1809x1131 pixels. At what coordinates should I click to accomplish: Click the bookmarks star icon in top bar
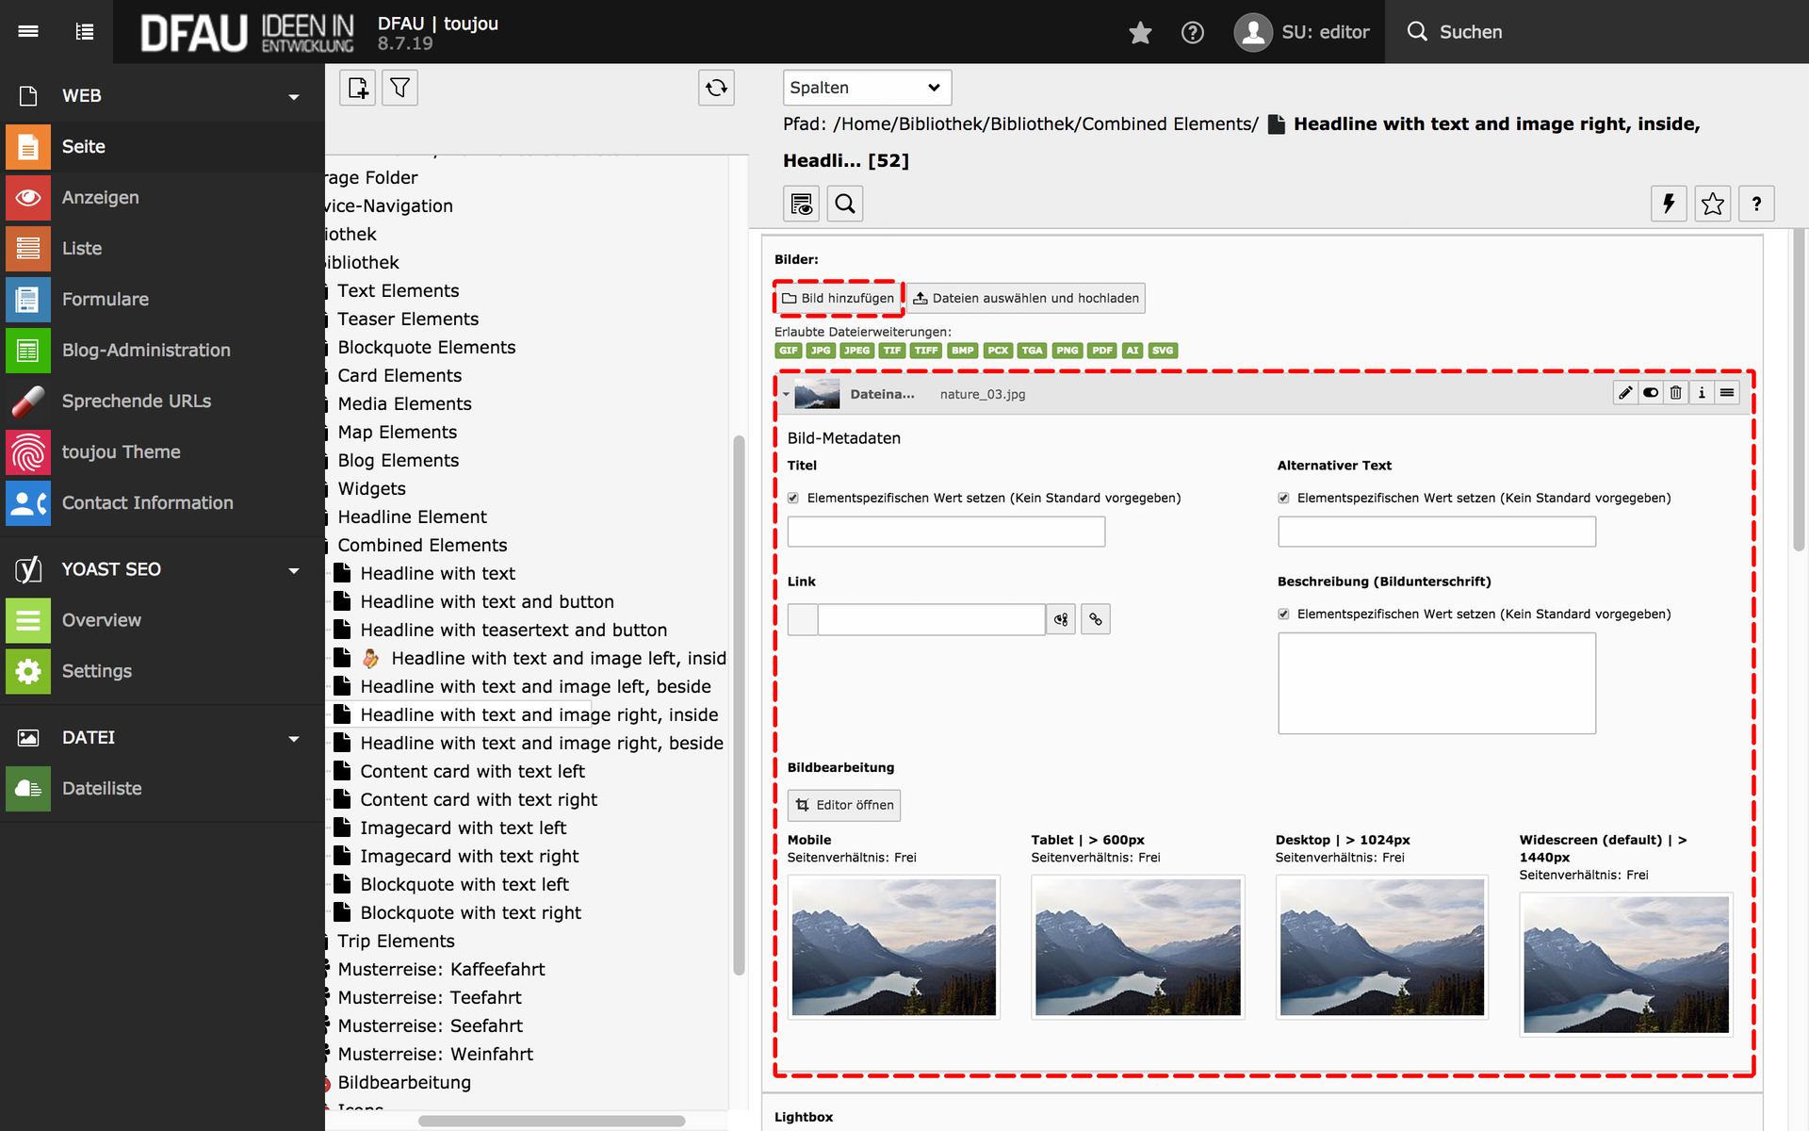pos(1140,33)
